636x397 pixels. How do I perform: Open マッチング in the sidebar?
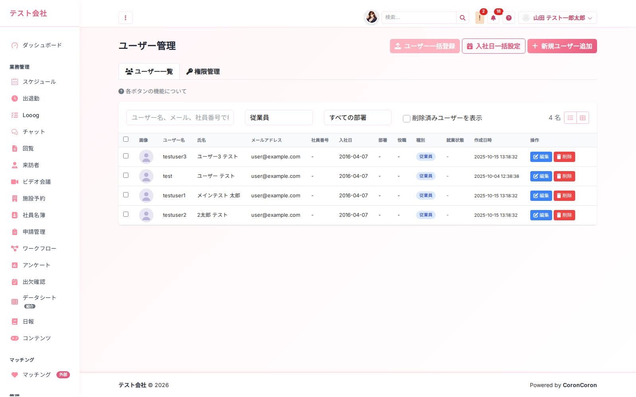40,375
